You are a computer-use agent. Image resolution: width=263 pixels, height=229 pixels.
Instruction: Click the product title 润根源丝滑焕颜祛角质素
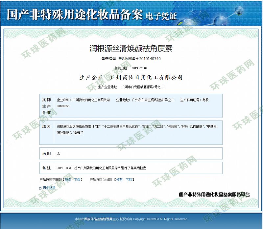(x=131, y=48)
